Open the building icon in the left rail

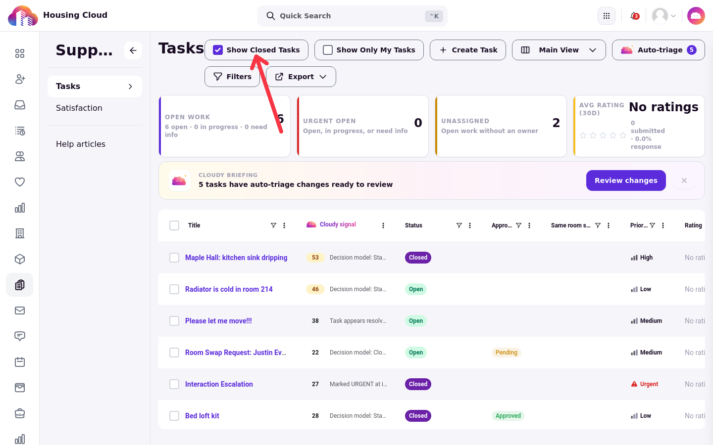(20, 233)
